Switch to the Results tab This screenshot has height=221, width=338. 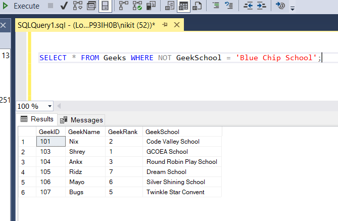(x=37, y=119)
